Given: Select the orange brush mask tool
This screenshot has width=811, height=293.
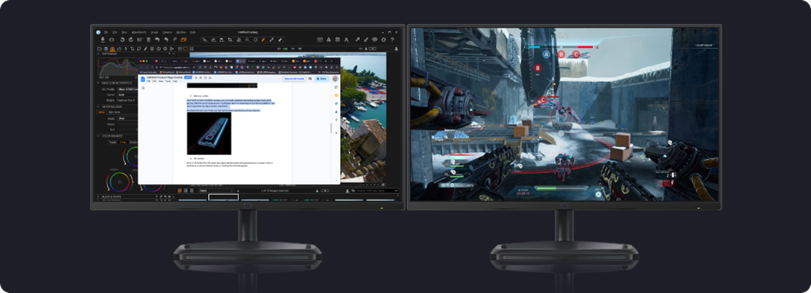Looking at the screenshot, I should pyautogui.click(x=263, y=40).
